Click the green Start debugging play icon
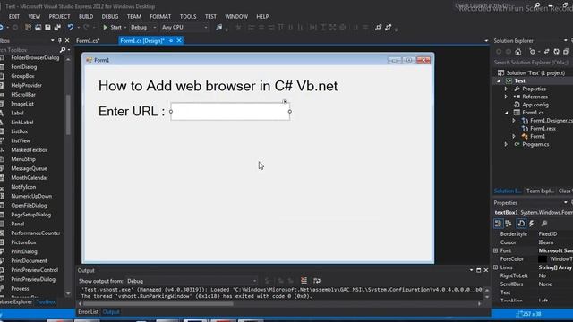 (x=106, y=28)
